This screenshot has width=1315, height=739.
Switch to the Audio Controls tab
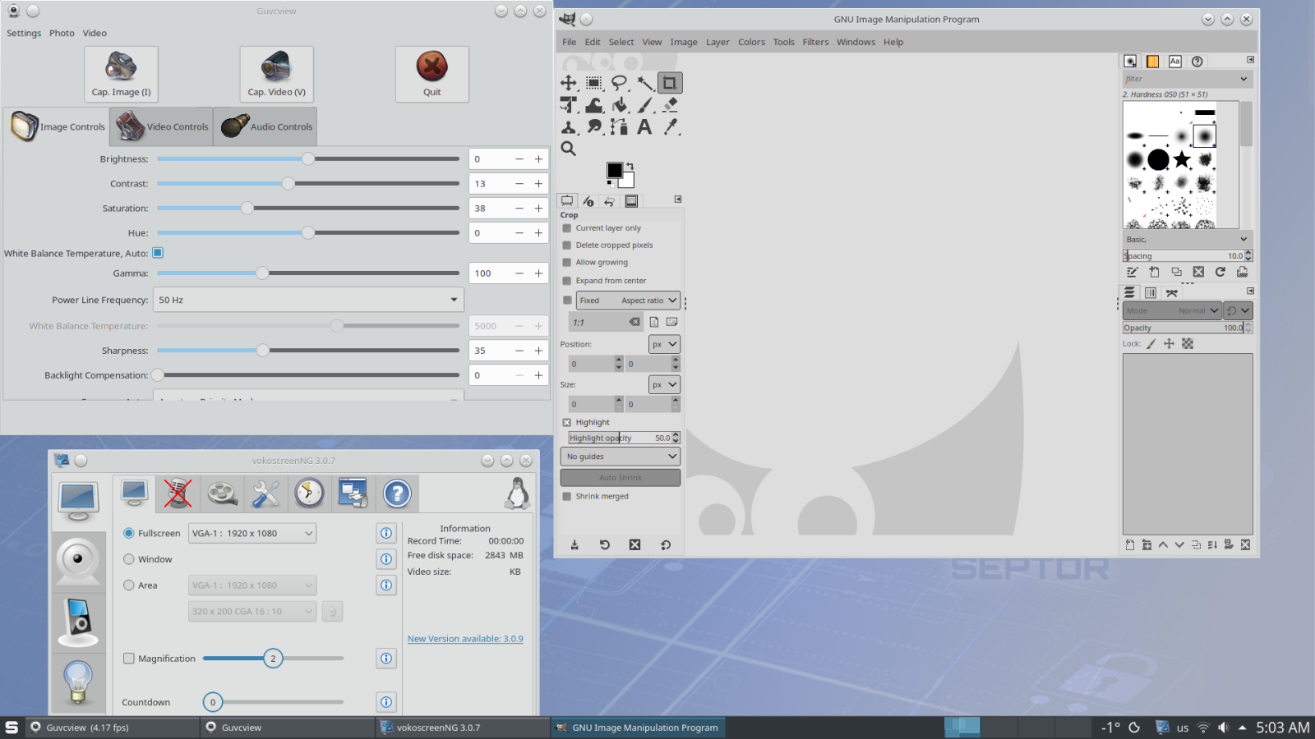pos(265,126)
